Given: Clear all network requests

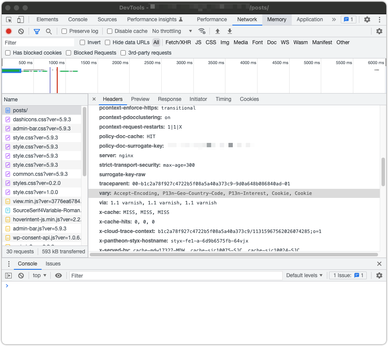Looking at the screenshot, I should pyautogui.click(x=20, y=31).
